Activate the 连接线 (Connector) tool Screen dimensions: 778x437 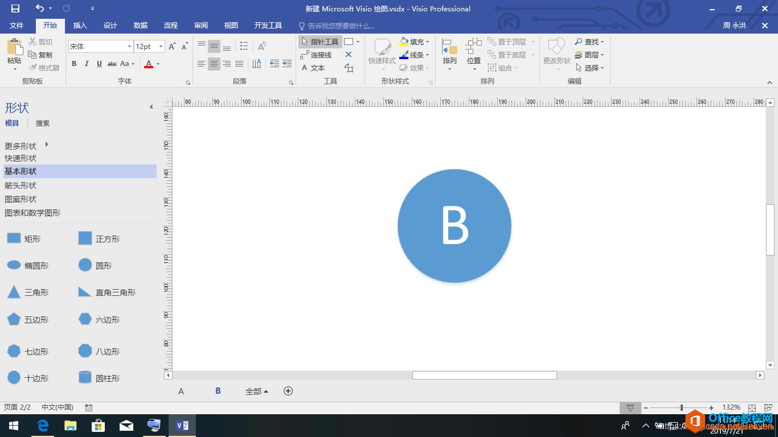[317, 55]
